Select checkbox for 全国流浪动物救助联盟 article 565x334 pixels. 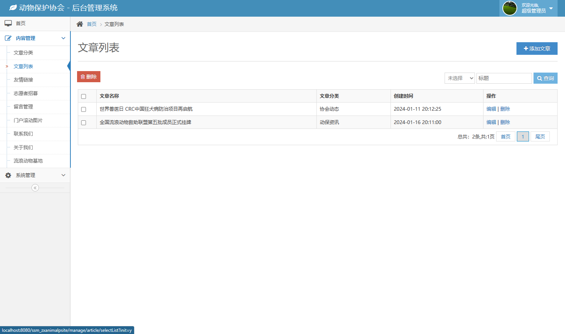(84, 123)
